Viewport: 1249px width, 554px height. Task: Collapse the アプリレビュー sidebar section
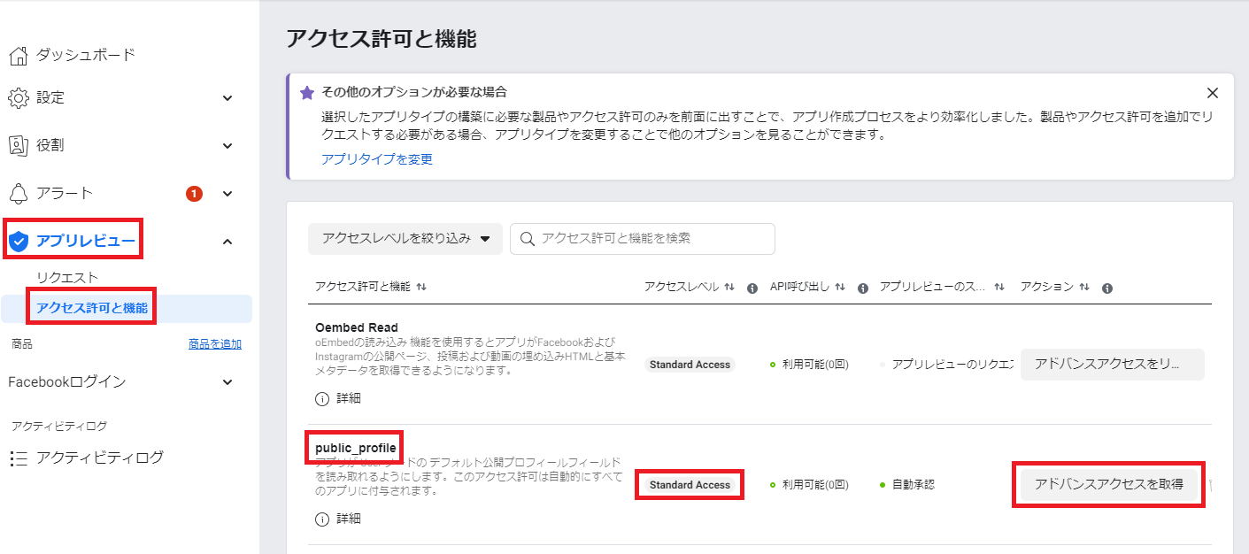click(x=227, y=242)
